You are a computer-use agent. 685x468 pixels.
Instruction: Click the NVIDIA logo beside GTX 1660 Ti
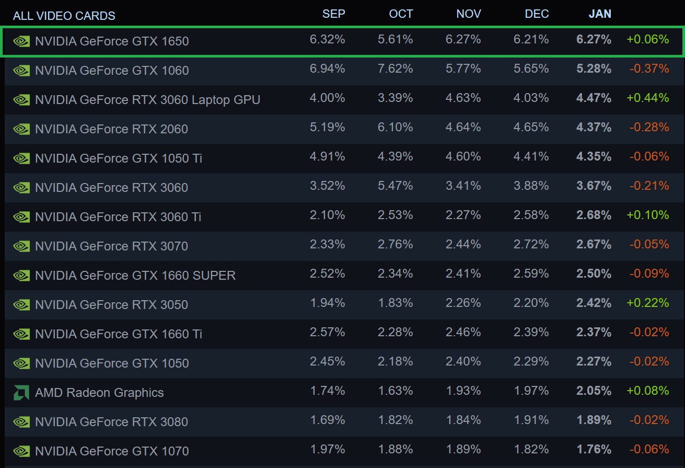pyautogui.click(x=21, y=334)
